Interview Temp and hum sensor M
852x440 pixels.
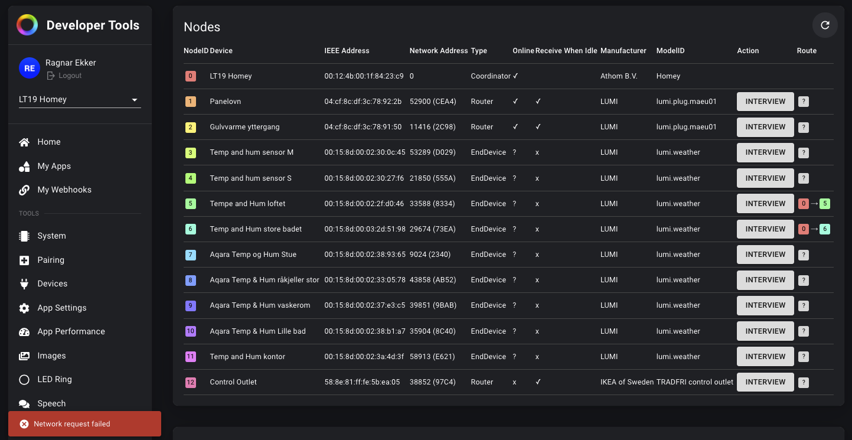coord(765,152)
